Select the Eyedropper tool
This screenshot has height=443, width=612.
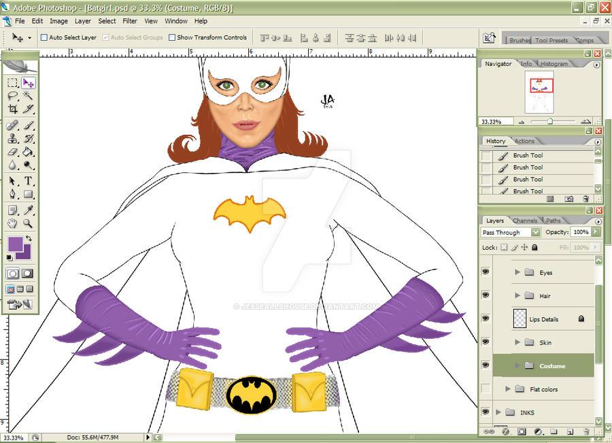(28, 210)
